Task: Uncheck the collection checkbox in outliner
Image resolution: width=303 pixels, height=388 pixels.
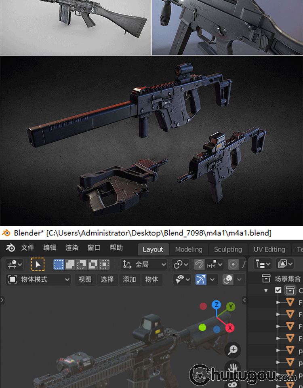Action: (278, 290)
